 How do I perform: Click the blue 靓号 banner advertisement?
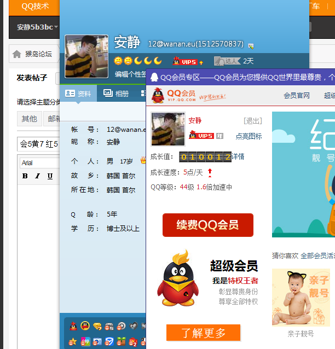pyautogui.click(x=303, y=174)
